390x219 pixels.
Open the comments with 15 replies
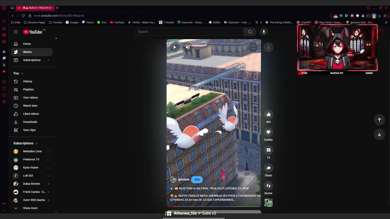(x=268, y=150)
